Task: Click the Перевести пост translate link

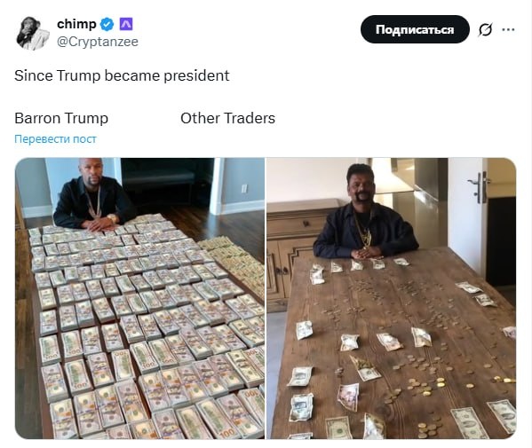Action: click(x=55, y=139)
